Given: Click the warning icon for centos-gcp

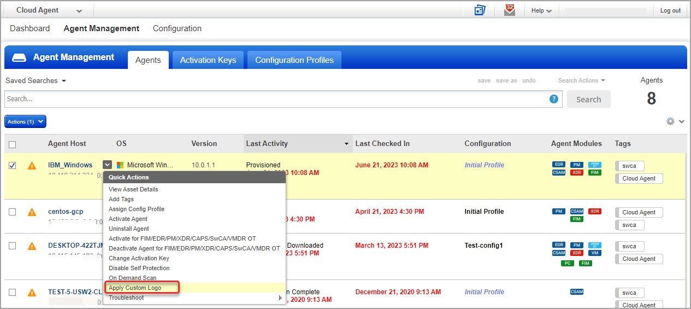Looking at the screenshot, I should [32, 212].
